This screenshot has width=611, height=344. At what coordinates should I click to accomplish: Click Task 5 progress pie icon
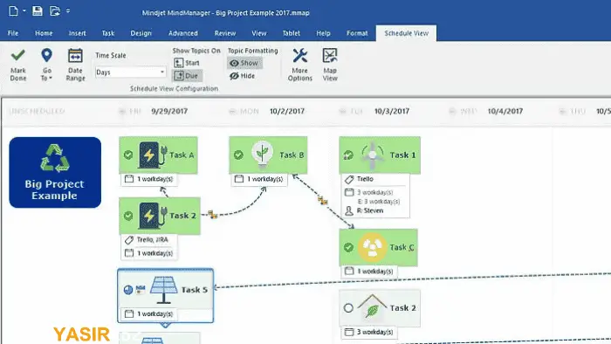(x=128, y=290)
